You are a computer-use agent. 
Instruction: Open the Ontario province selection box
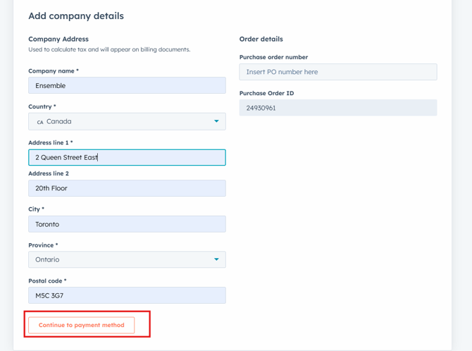click(x=120, y=259)
